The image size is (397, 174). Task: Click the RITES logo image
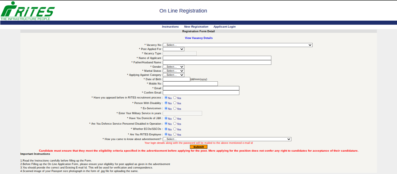click(27, 11)
